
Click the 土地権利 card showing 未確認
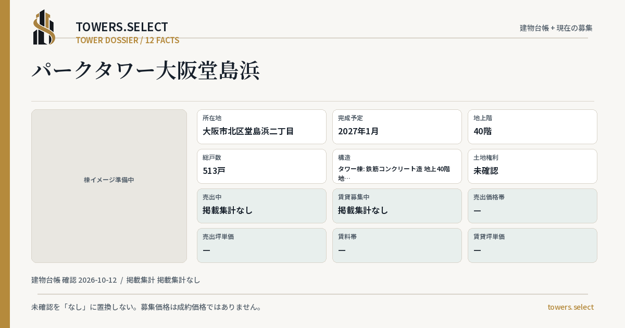point(532,166)
